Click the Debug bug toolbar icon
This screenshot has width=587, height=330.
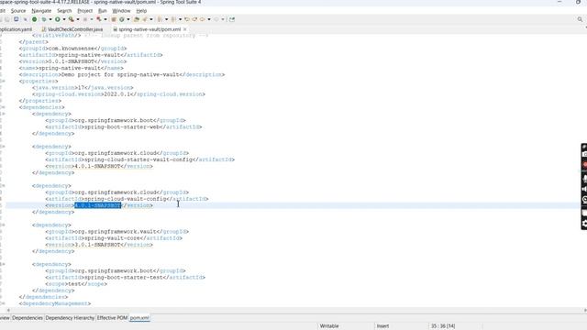[44, 19]
